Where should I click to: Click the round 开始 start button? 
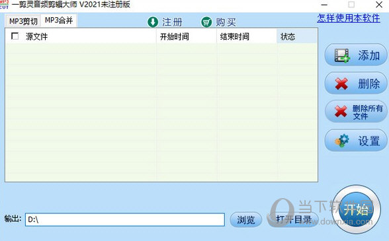[356, 209]
